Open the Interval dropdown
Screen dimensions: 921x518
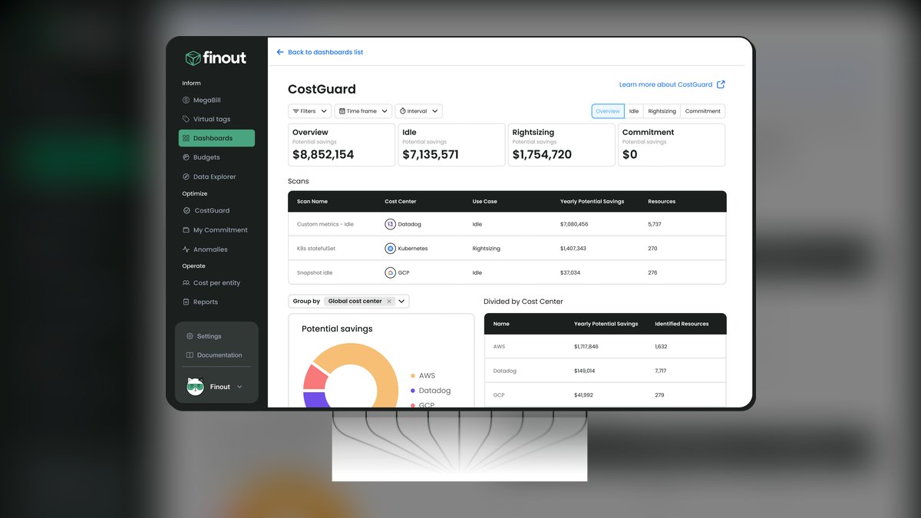[x=418, y=111]
